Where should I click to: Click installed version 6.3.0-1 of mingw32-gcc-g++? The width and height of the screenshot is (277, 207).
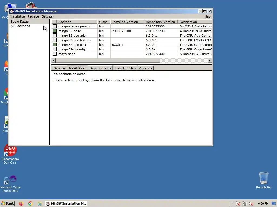click(117, 45)
